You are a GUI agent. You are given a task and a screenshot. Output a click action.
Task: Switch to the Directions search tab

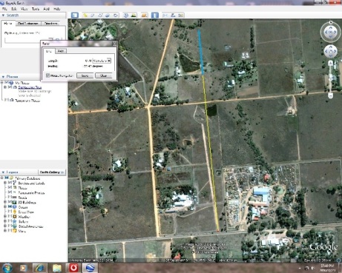pos(50,24)
